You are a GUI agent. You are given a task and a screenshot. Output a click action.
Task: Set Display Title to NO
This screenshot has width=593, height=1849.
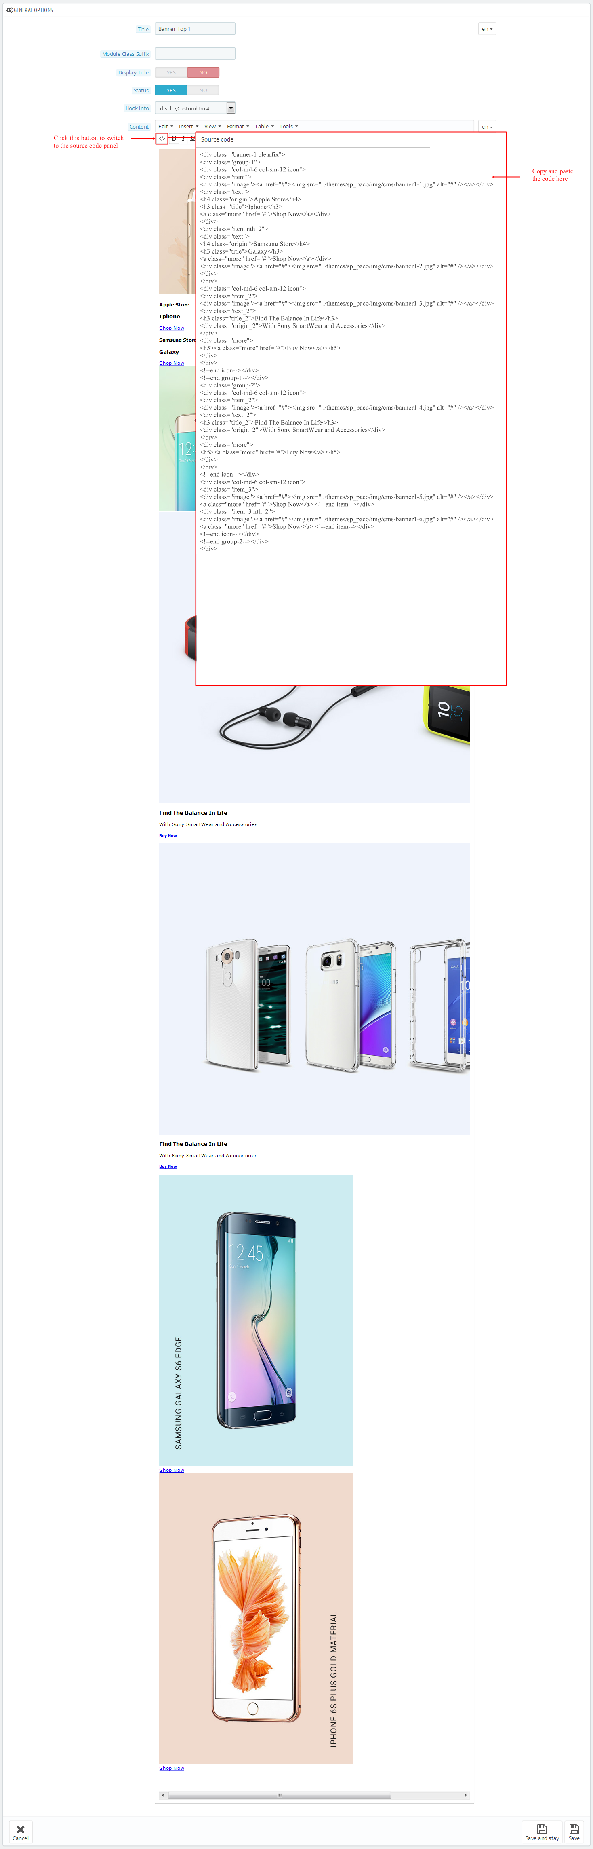coord(203,72)
